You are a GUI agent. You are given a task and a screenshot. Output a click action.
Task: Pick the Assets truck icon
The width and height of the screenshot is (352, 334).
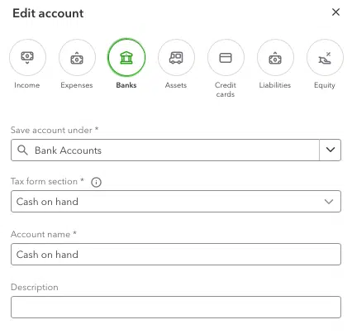click(176, 58)
